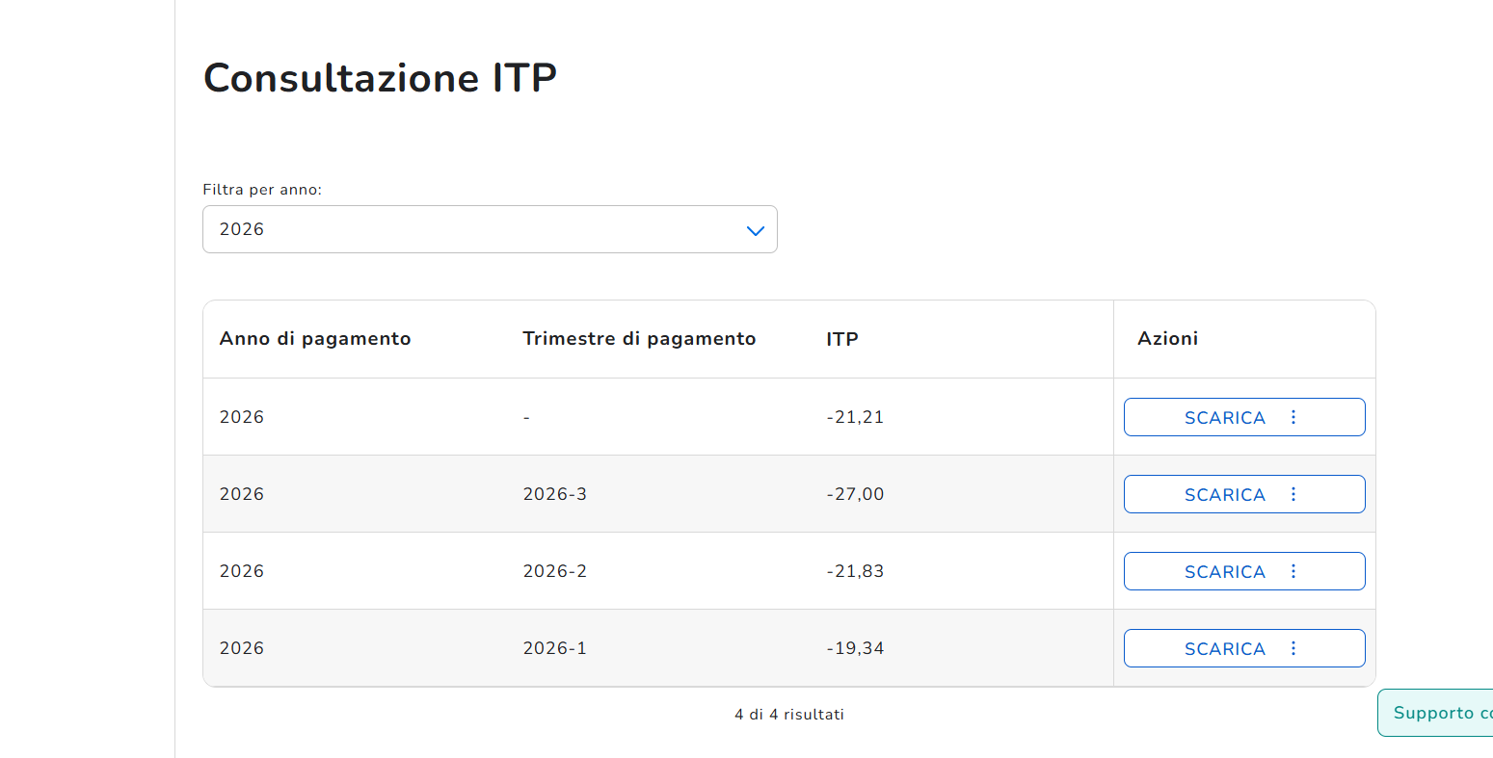Click the Anno di pagamento column header
Viewport: 1493px width, 758px height.
coord(315,339)
